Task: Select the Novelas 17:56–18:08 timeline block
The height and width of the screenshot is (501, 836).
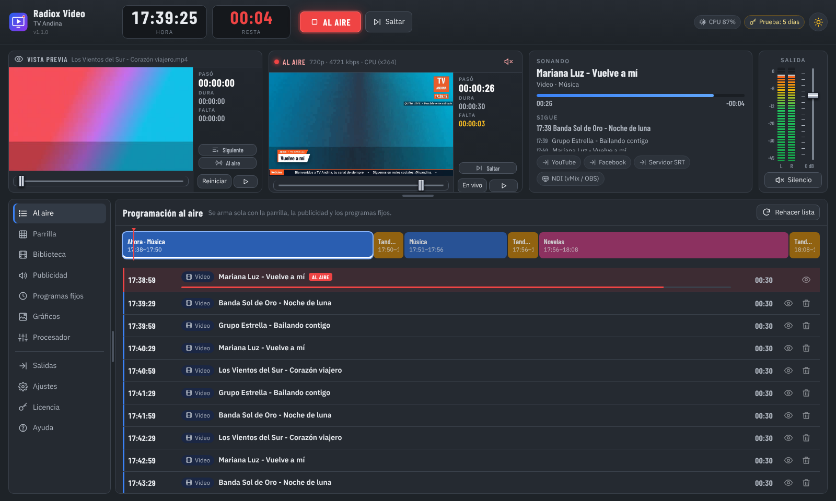Action: point(664,245)
